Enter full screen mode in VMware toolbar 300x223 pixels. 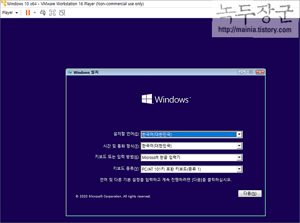tap(52, 13)
